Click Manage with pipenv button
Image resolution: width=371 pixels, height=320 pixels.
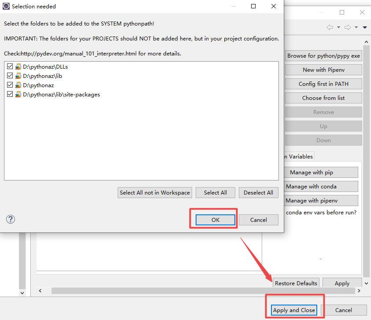pyautogui.click(x=321, y=200)
